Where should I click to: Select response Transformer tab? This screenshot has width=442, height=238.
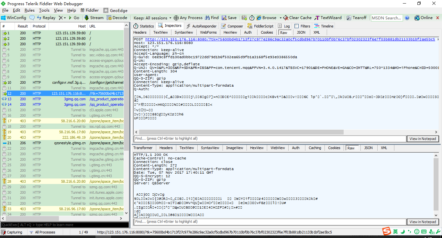(x=143, y=148)
